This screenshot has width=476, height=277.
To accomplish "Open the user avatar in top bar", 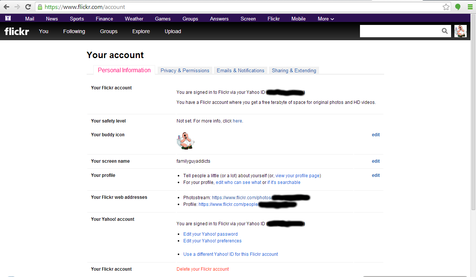I will [x=460, y=31].
